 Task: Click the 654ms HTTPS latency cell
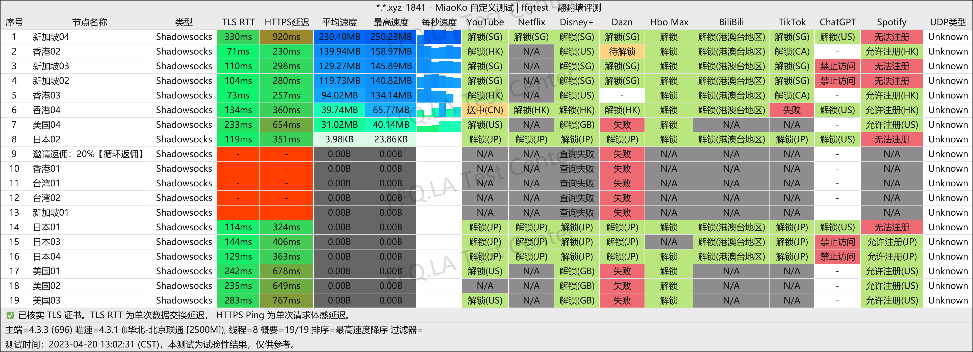pos(286,125)
